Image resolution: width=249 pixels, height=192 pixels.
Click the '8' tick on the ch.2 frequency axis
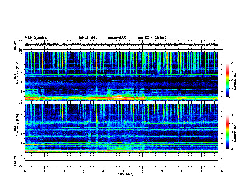click(x=22, y=114)
